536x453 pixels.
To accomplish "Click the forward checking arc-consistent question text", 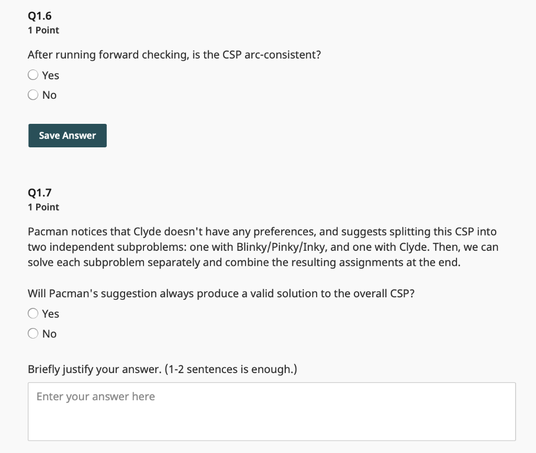I will coord(174,55).
